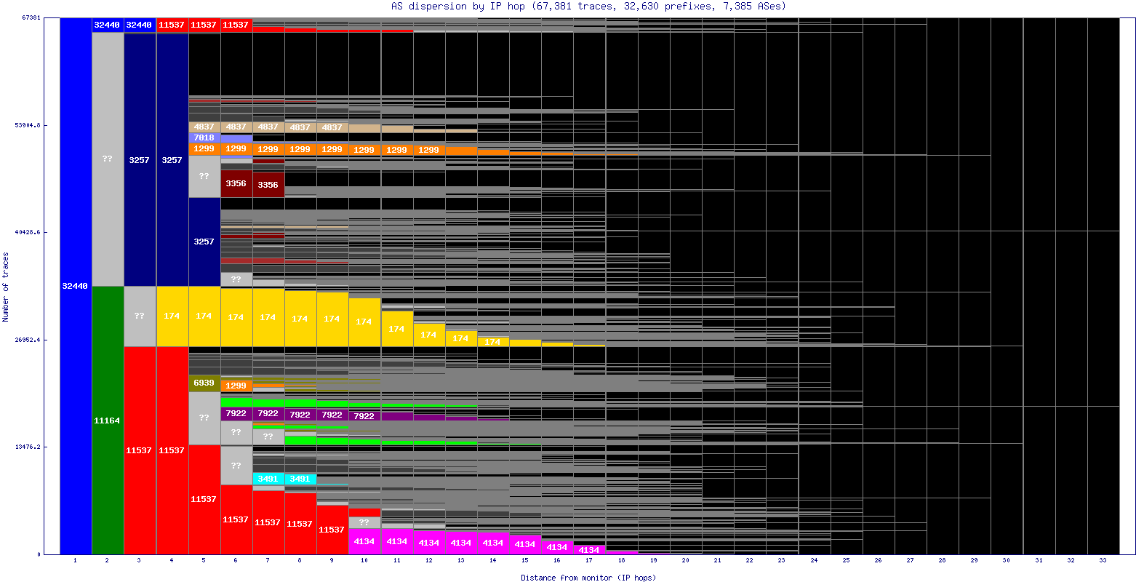Click the magenta 4134 label at hop 17
The image size is (1136, 582).
click(589, 550)
